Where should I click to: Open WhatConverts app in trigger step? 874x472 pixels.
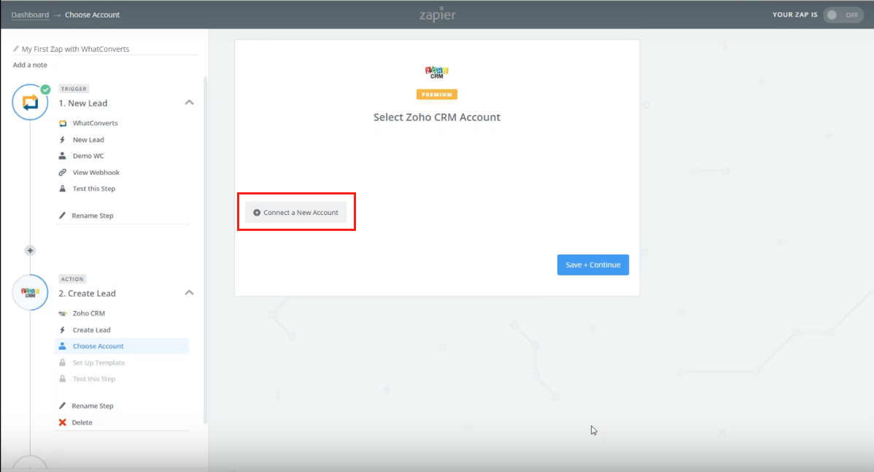(96, 123)
